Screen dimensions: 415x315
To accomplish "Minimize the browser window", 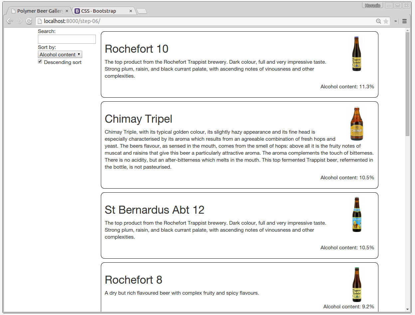I will [389, 5].
